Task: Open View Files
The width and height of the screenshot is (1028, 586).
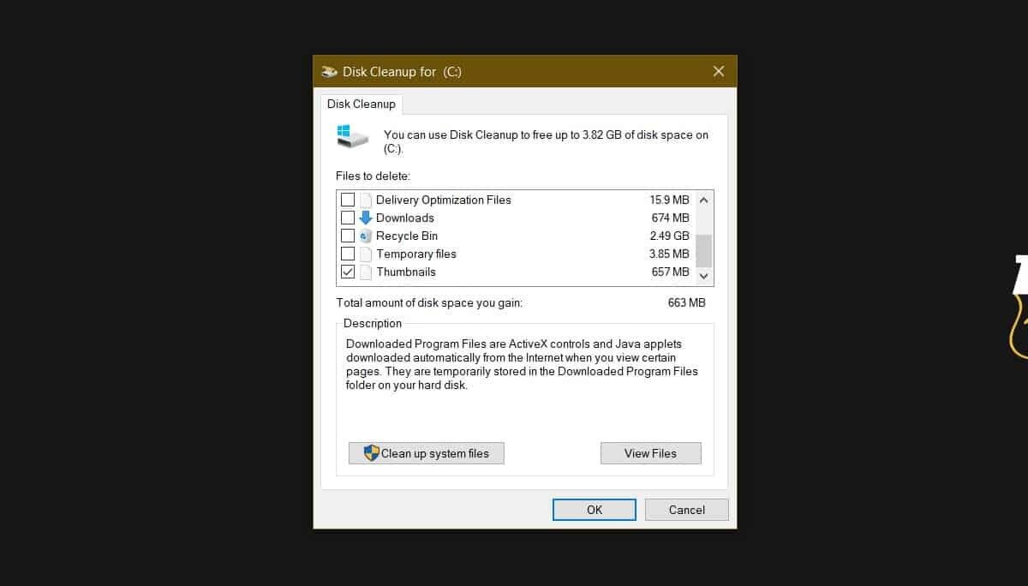Action: point(650,453)
